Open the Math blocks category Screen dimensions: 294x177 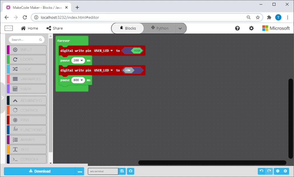click(x=27, y=89)
